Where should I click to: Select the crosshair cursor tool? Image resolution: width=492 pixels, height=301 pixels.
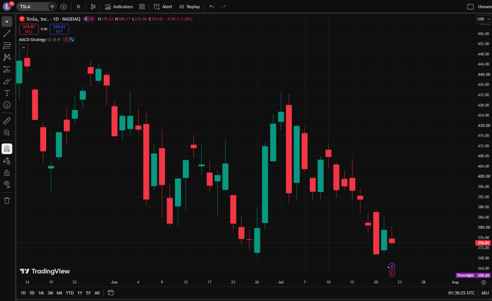tap(7, 22)
